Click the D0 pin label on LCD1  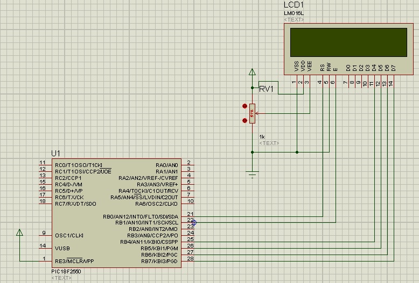click(x=348, y=68)
